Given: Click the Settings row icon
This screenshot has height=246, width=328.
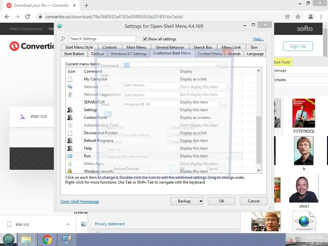Looking at the screenshot, I should [70, 110].
